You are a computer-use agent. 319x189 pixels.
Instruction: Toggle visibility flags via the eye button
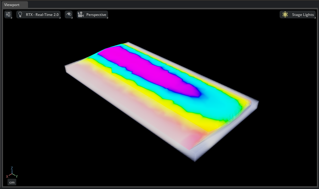(69, 14)
